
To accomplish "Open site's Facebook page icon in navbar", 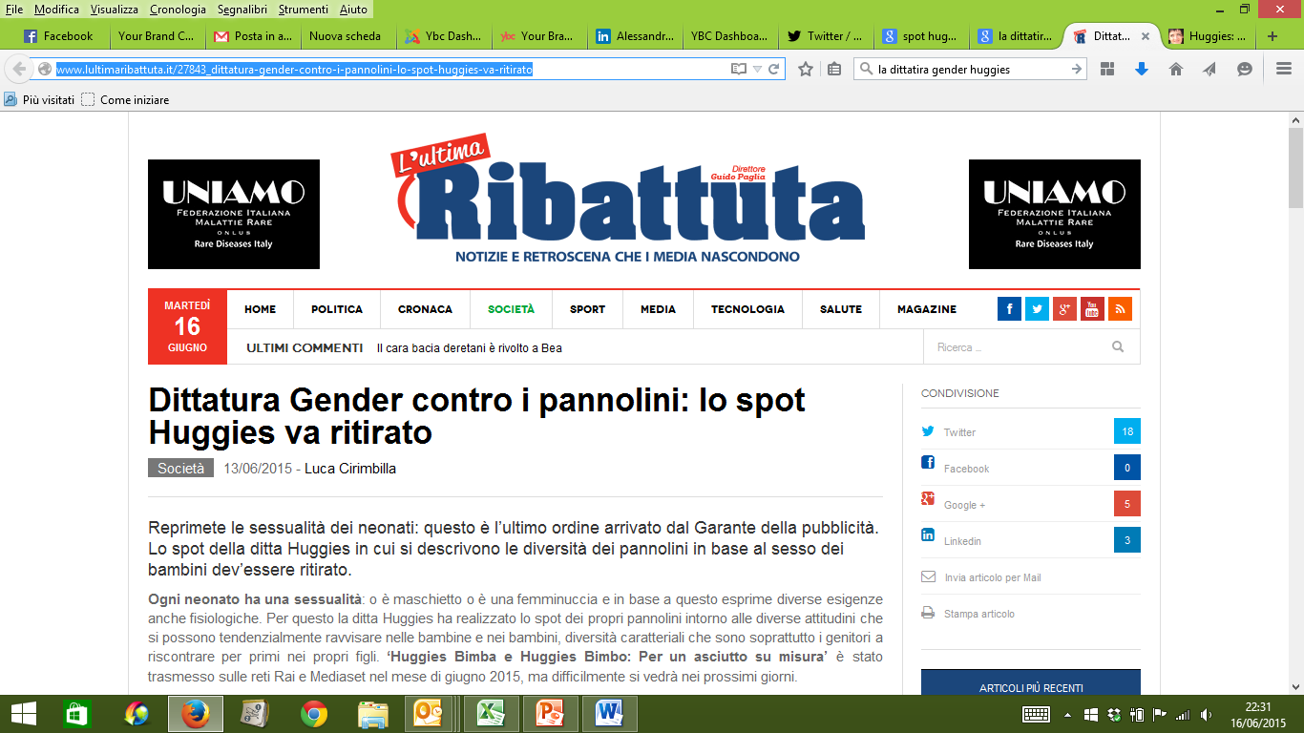I will [x=1009, y=309].
